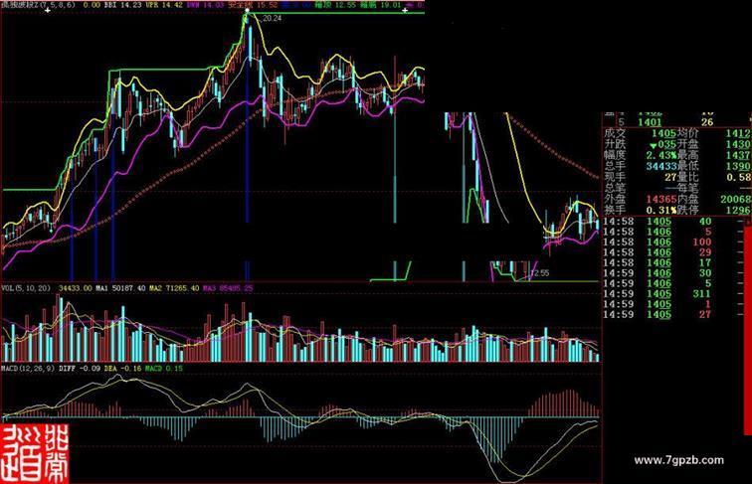
Task: Click the 外盘 14365 value
Action: pos(661,199)
